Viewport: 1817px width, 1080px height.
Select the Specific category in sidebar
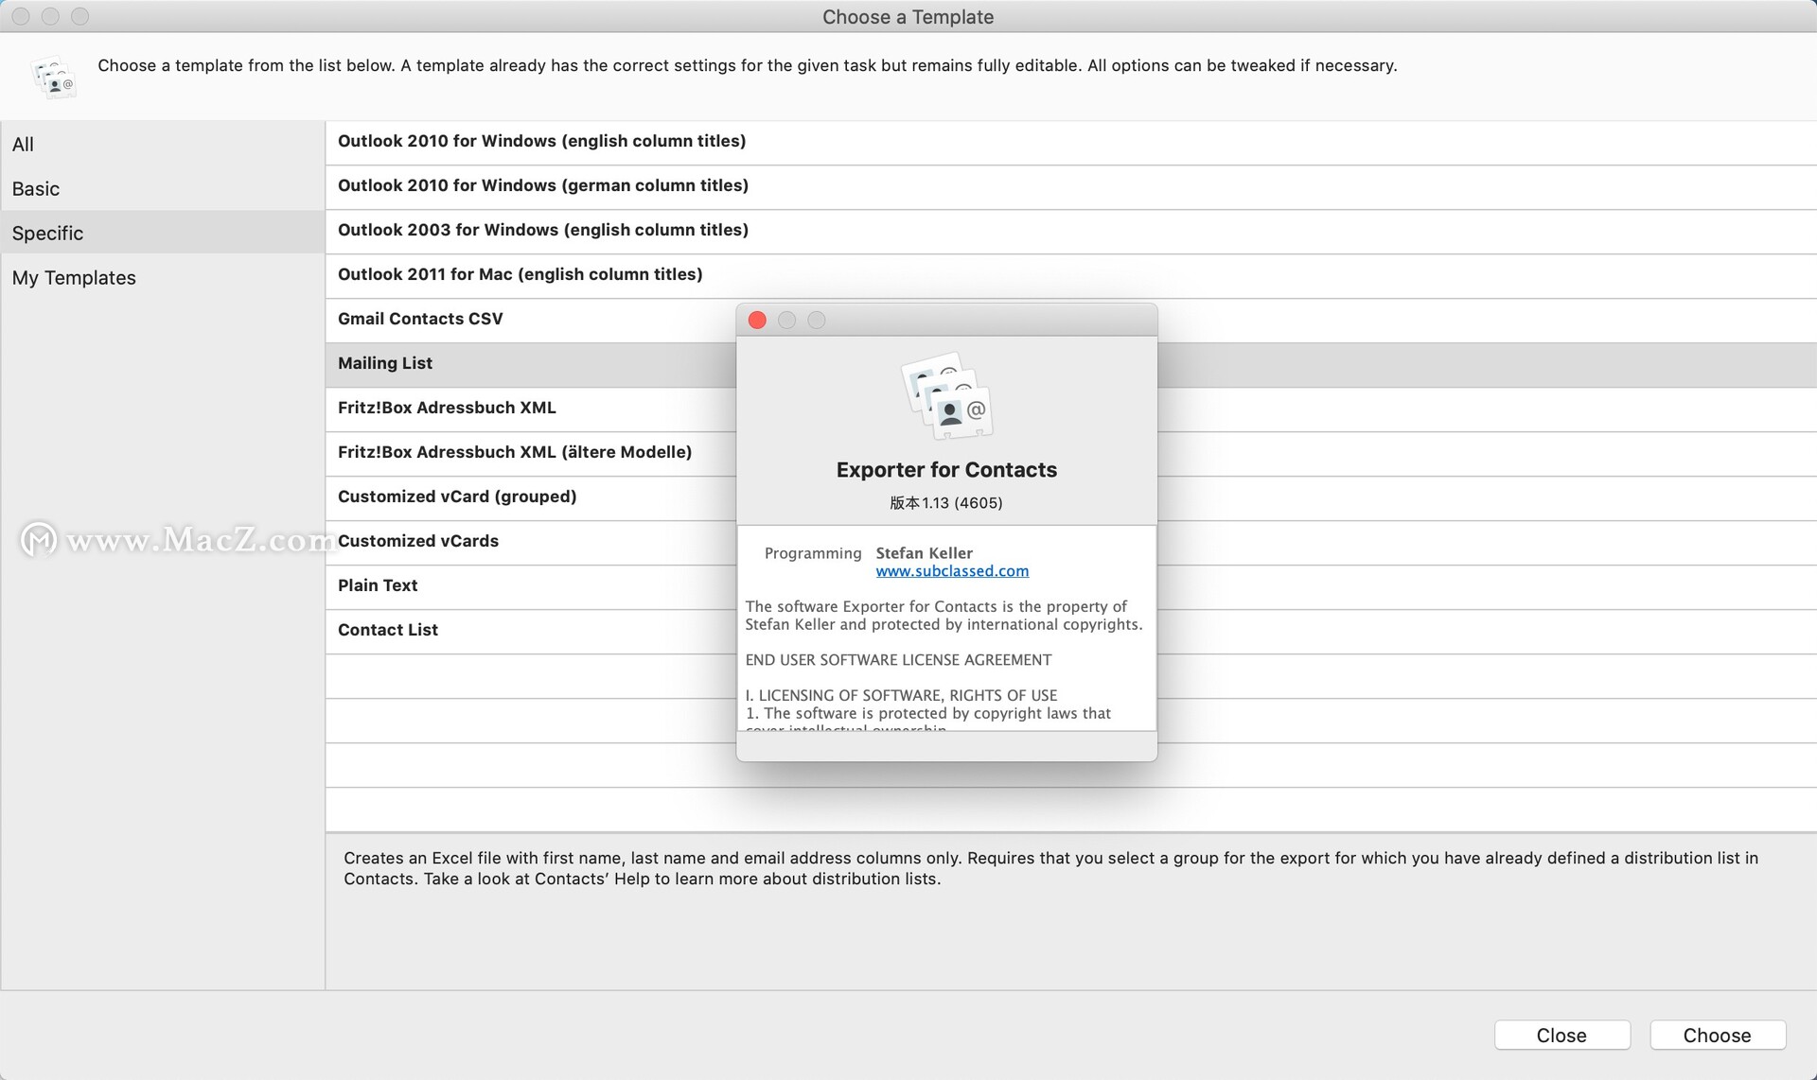click(162, 233)
